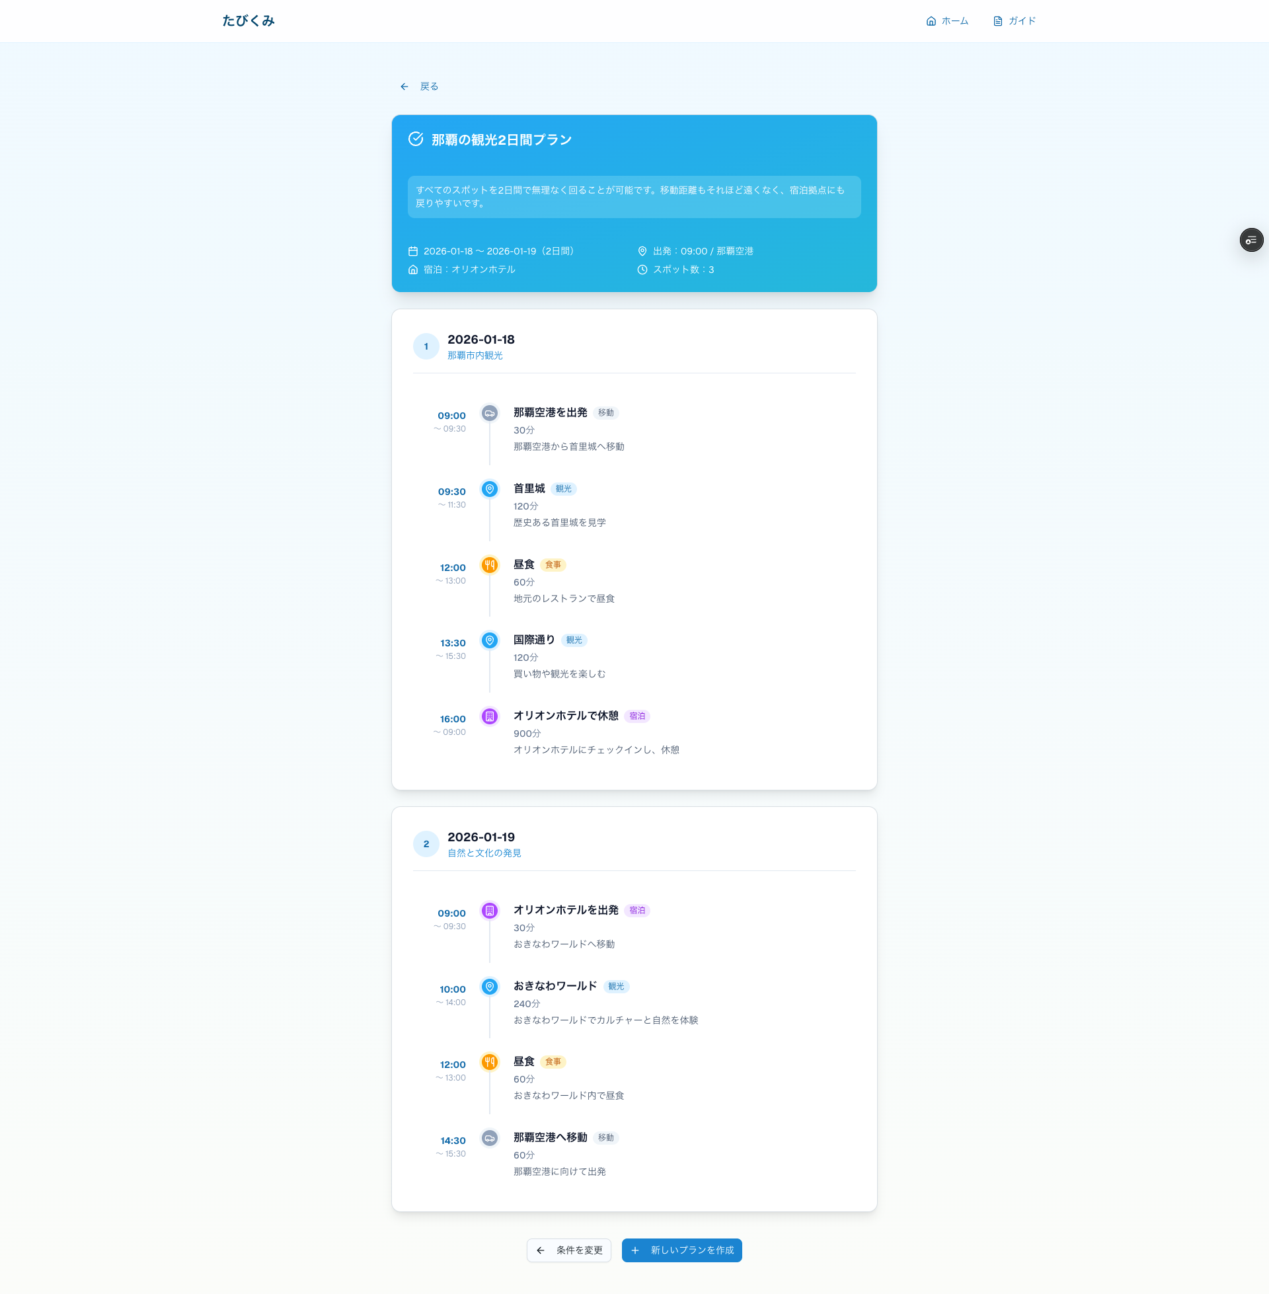The image size is (1269, 1294).
Task: Click the floating dark settings icon
Action: (1250, 240)
